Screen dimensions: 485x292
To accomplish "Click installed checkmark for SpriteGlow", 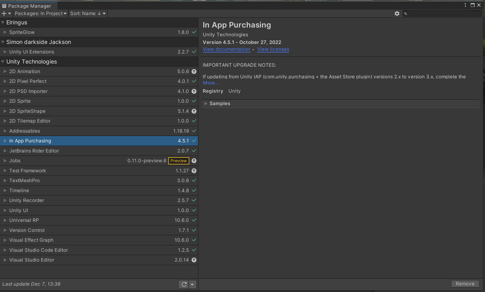I will [194, 32].
